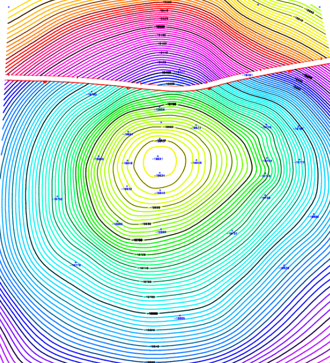Select the -10805 data point

coord(180,318)
